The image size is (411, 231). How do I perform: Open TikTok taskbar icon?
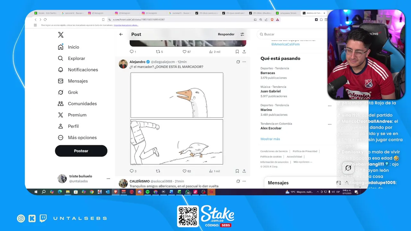coord(195,192)
